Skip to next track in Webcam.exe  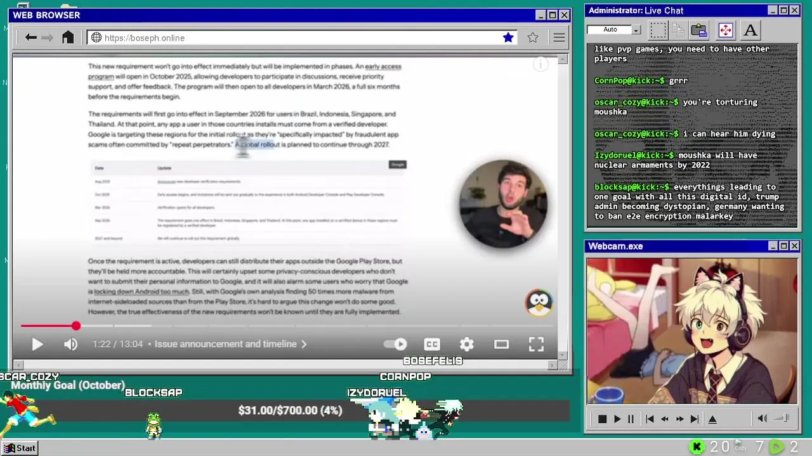tap(695, 419)
